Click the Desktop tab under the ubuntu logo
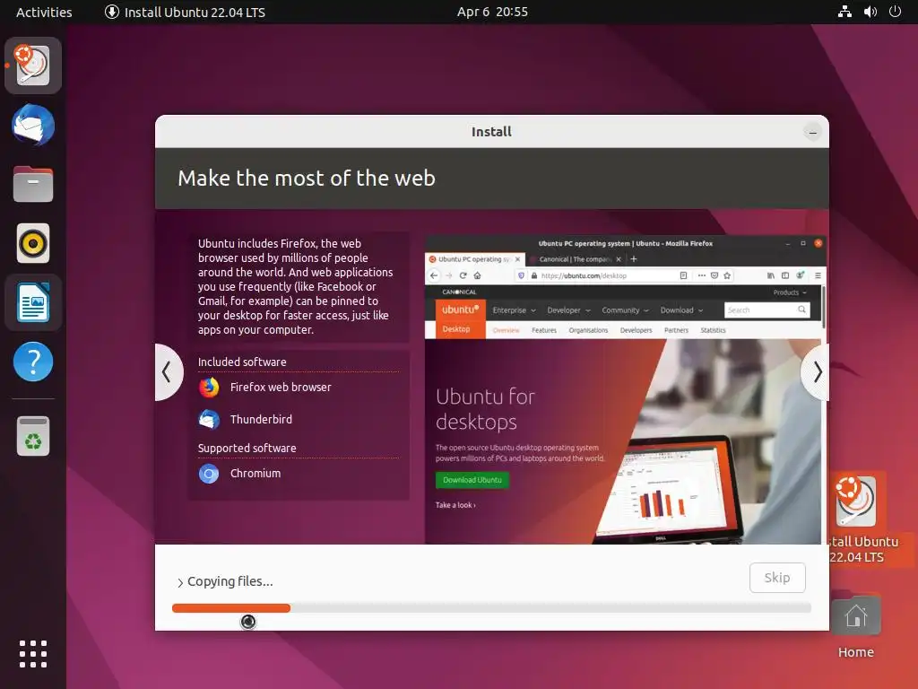Screen dimensions: 918x689 coord(456,329)
